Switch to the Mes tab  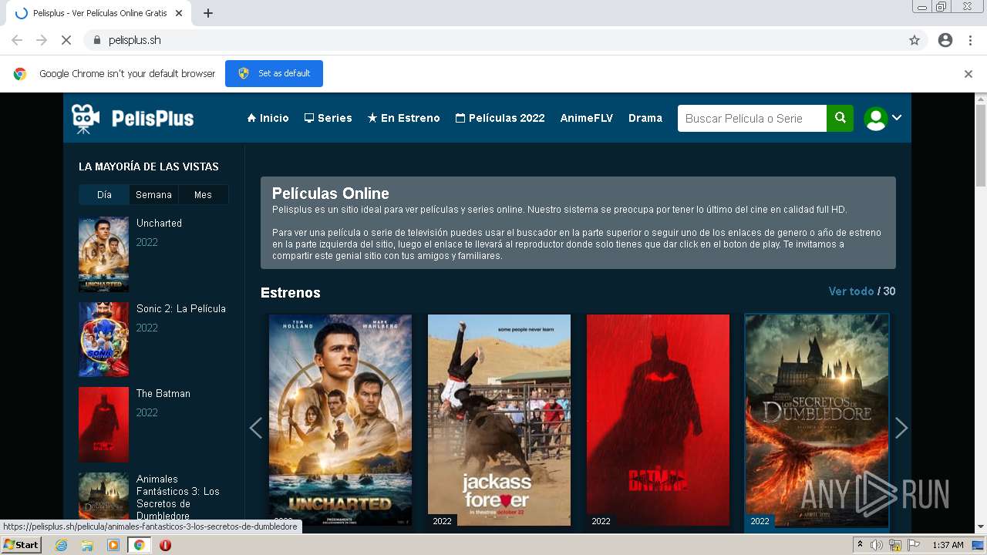tap(203, 194)
